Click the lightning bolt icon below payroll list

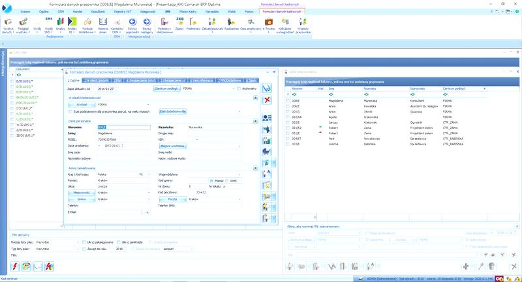click(15, 266)
